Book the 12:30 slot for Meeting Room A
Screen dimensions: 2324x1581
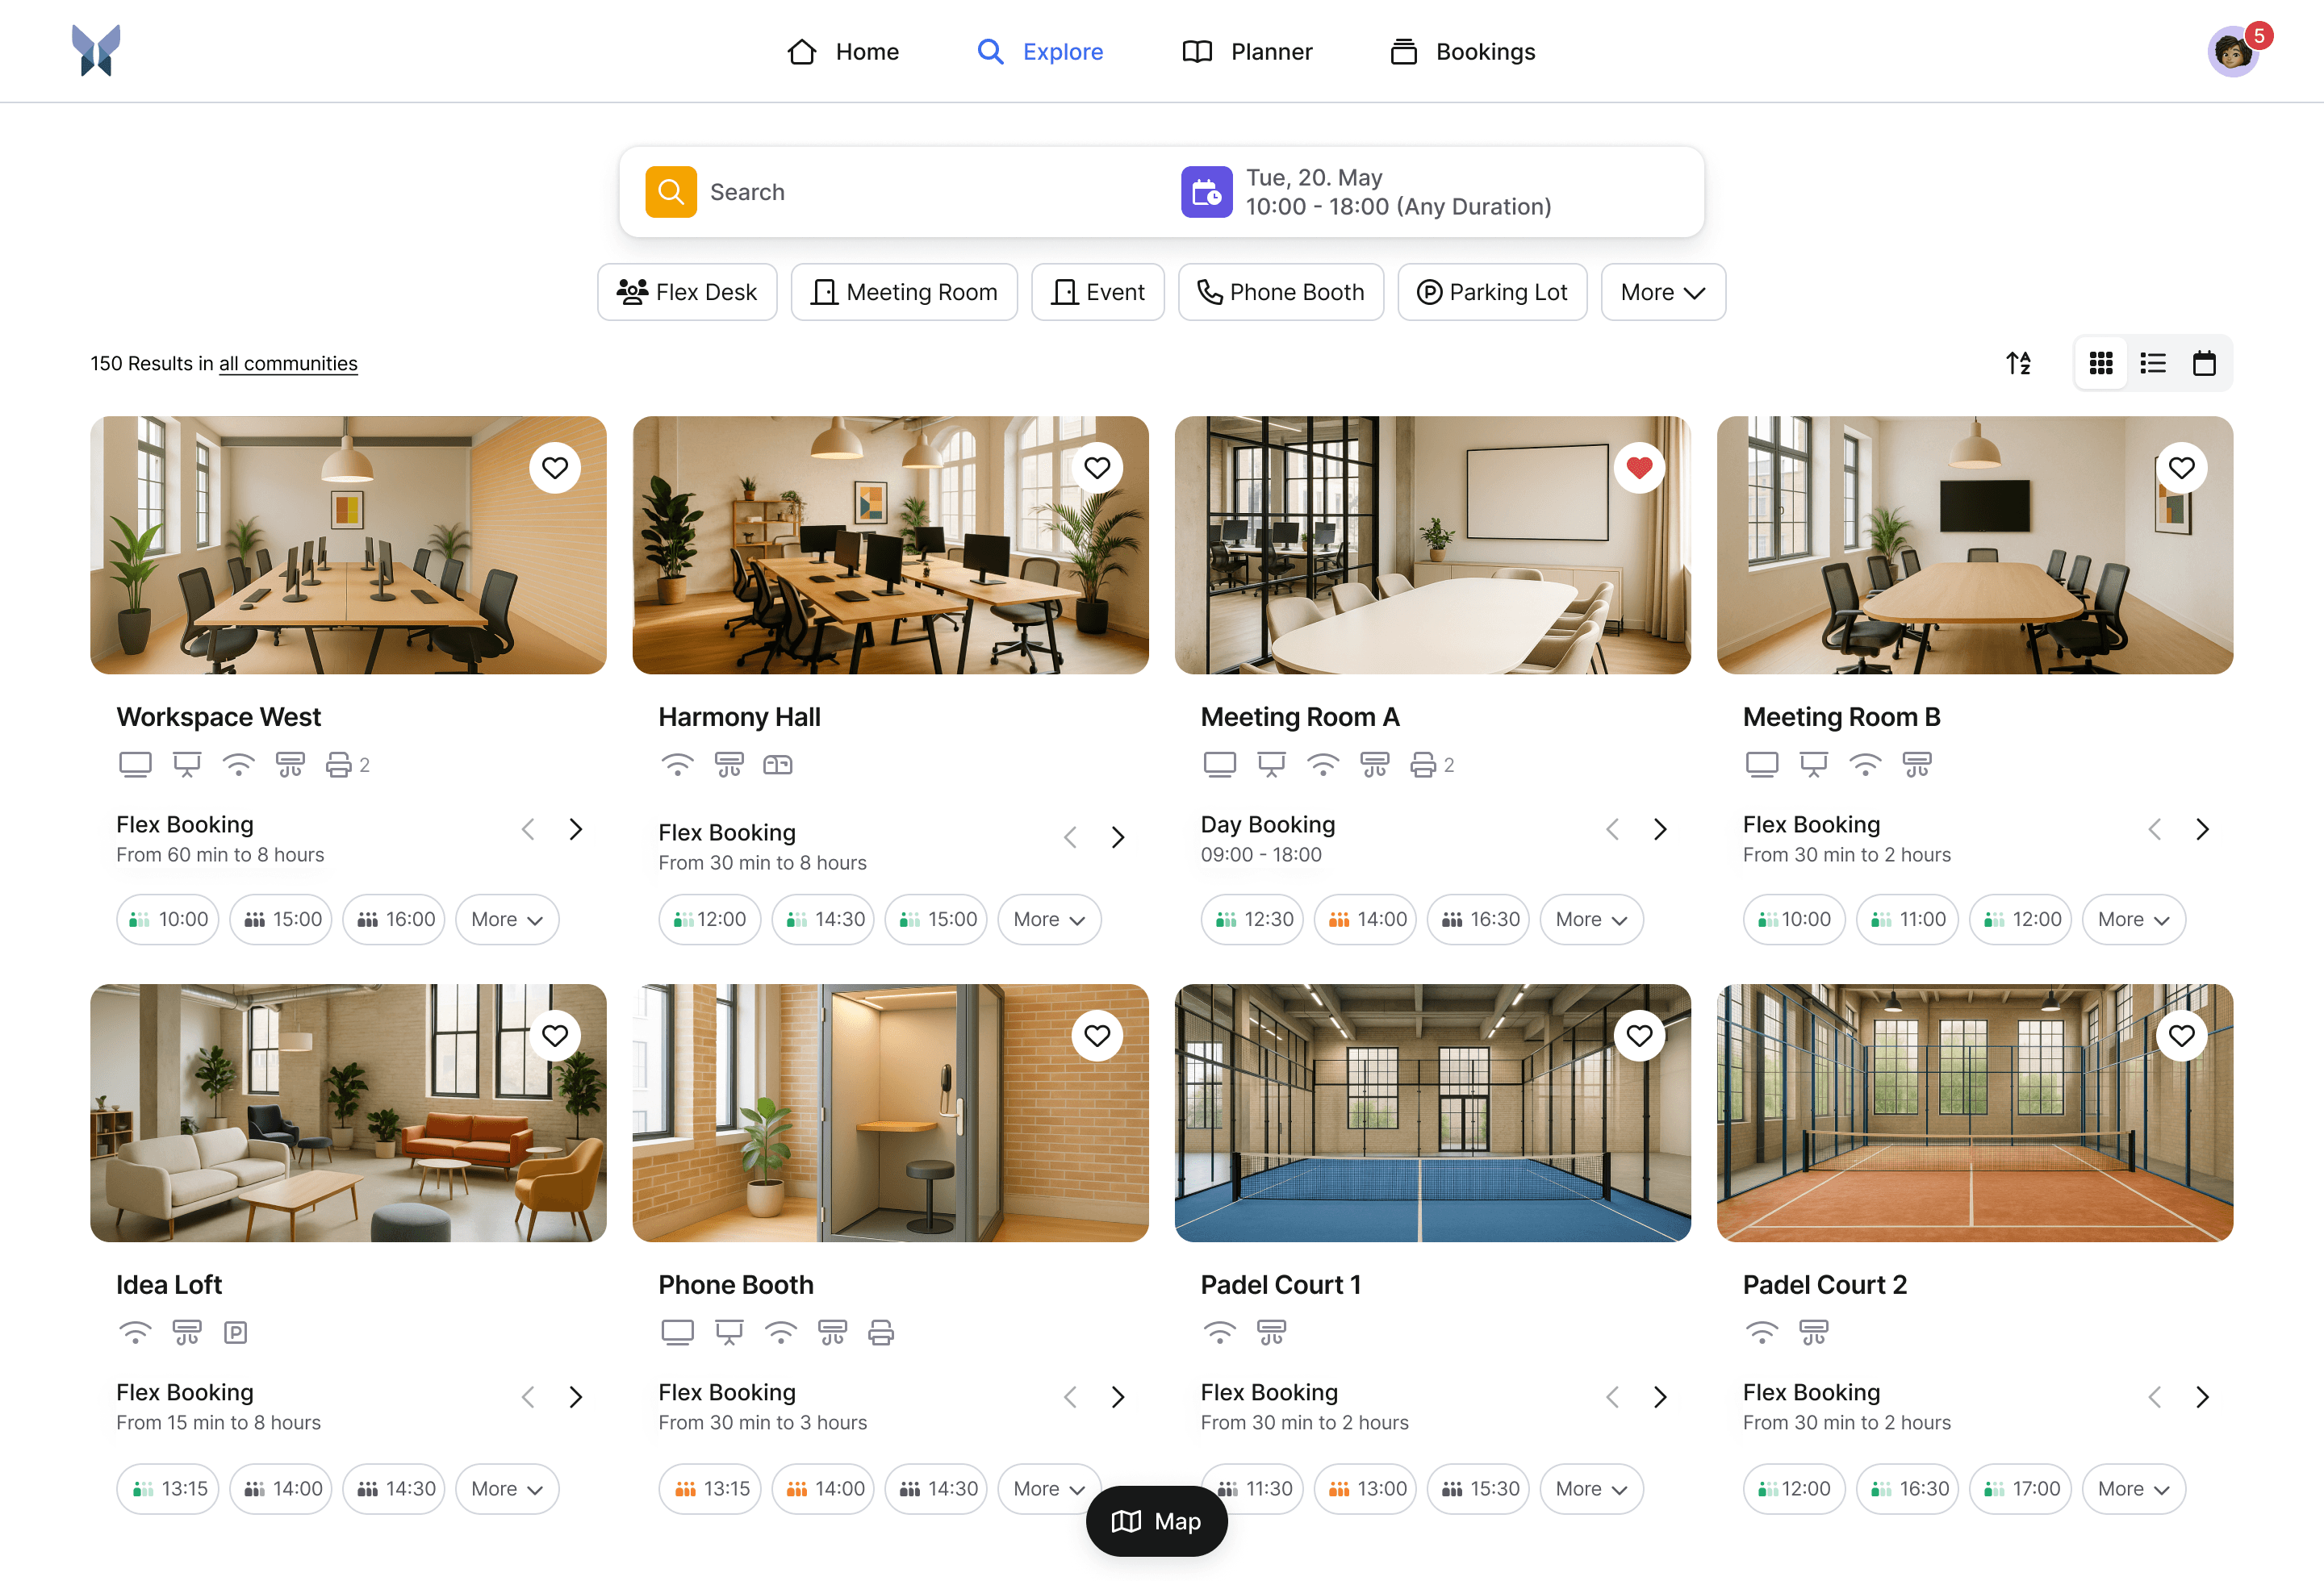tap(1251, 919)
